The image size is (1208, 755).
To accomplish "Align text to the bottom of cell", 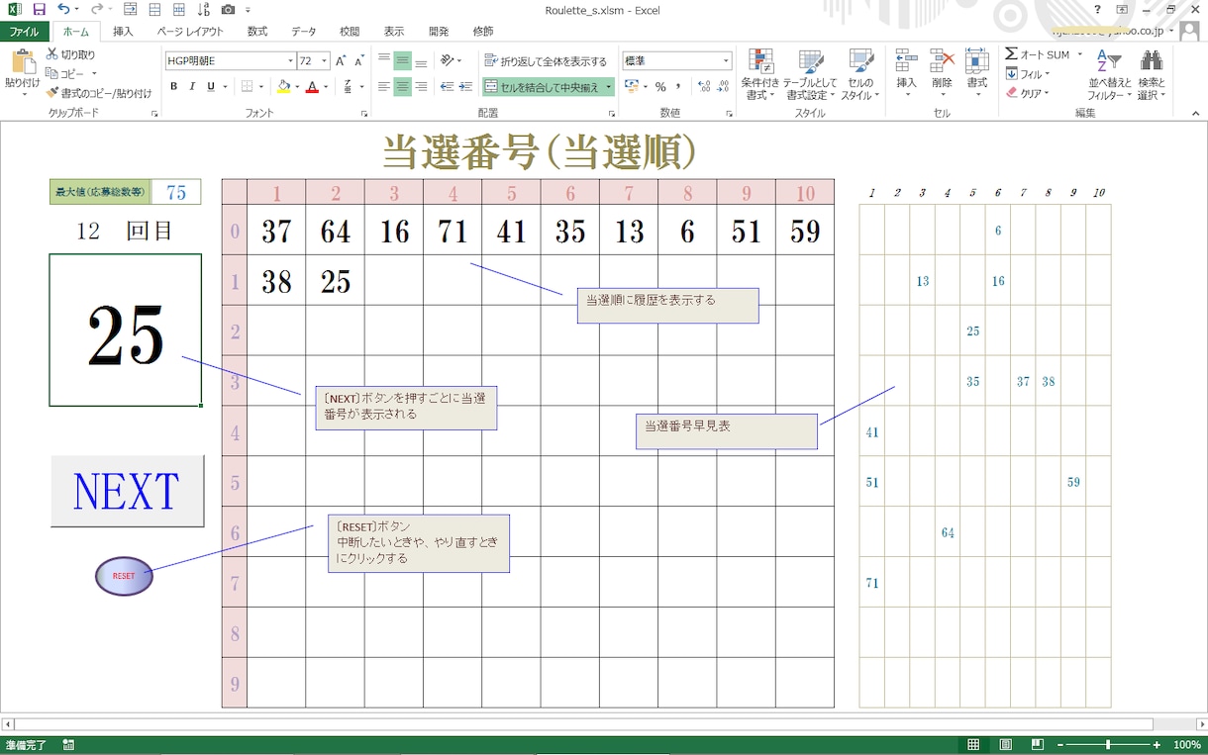I will (421, 61).
